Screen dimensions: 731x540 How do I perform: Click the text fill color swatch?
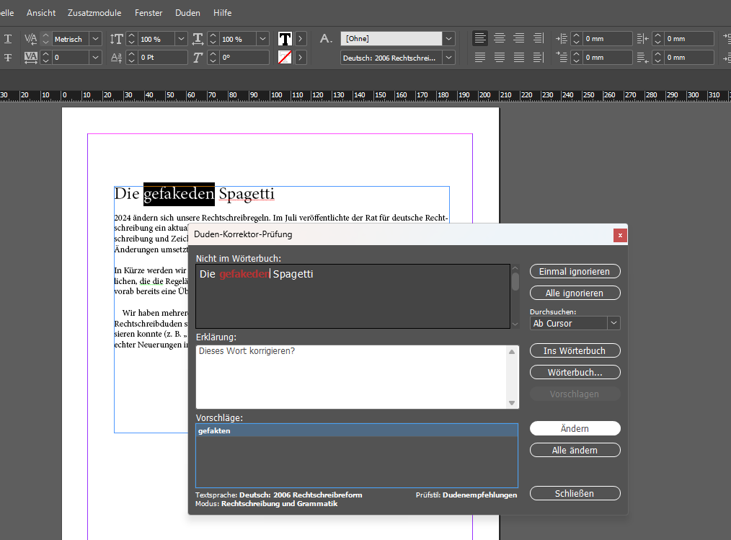(x=285, y=39)
